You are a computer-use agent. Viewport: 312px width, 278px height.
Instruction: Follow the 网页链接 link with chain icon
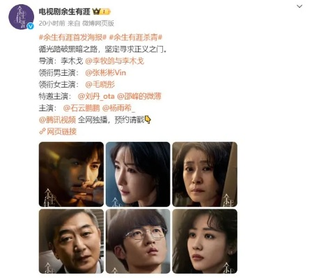58,131
